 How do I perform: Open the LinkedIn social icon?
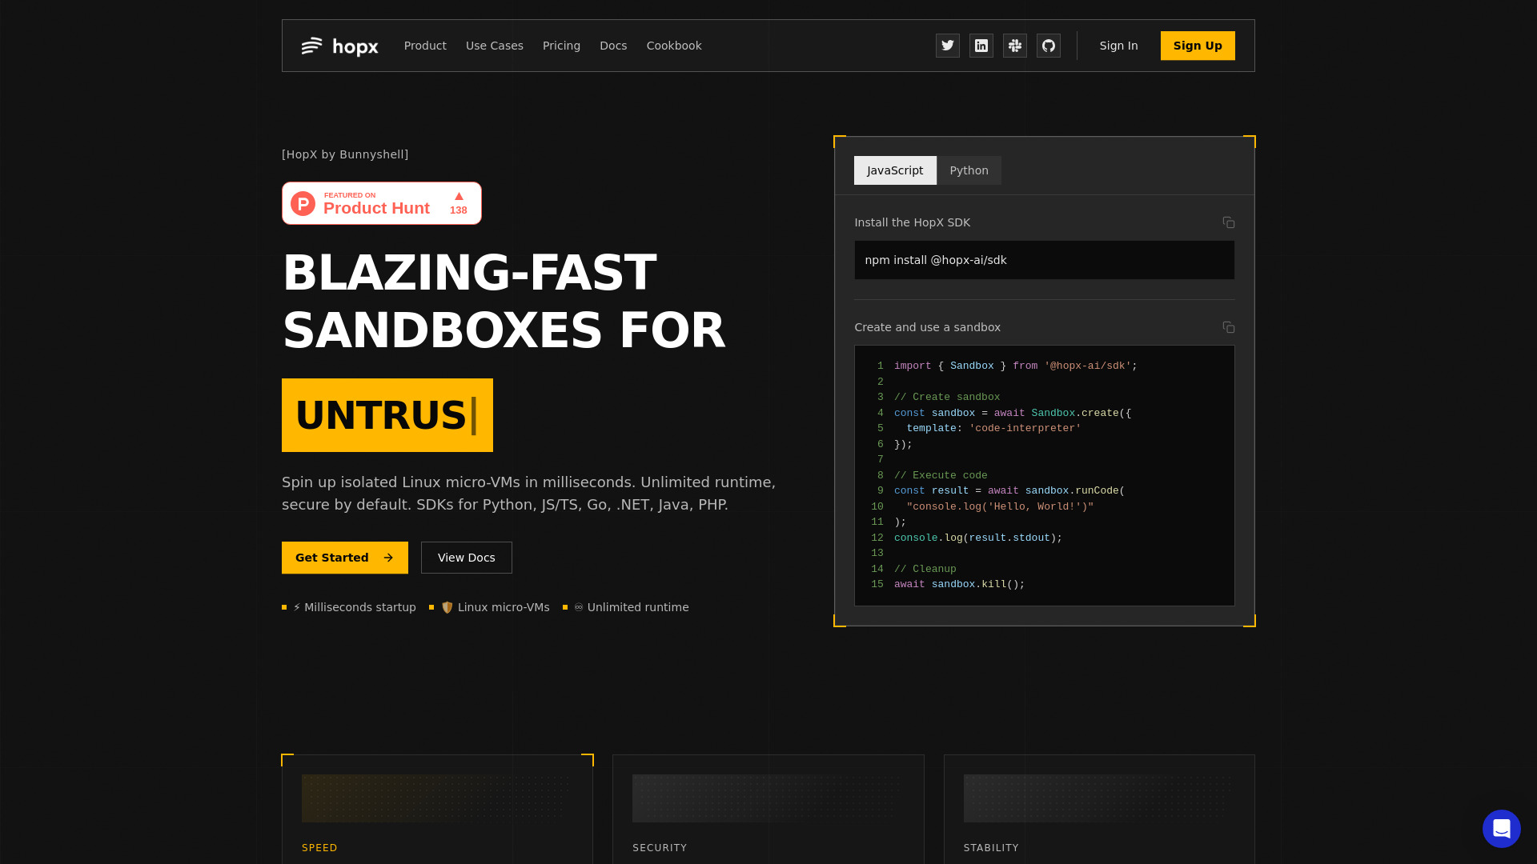(x=981, y=46)
